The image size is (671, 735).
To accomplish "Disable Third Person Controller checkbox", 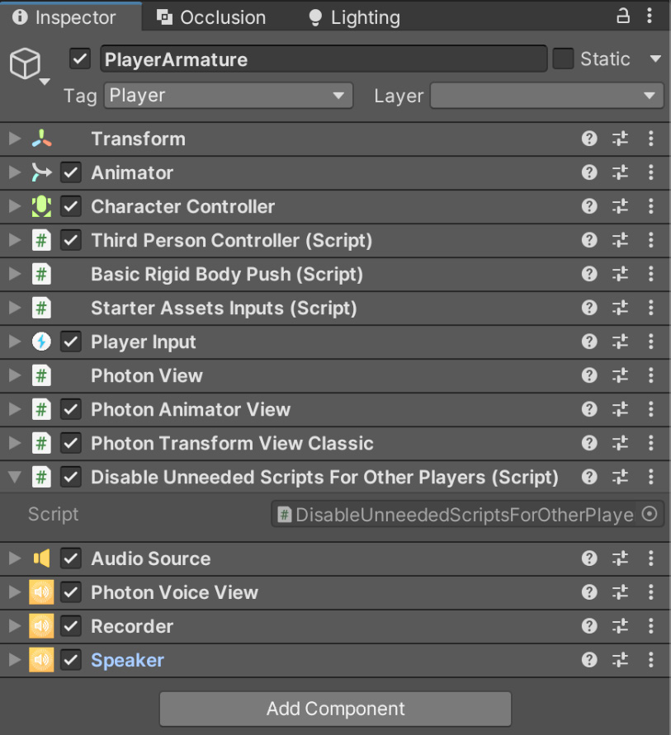I will point(71,241).
